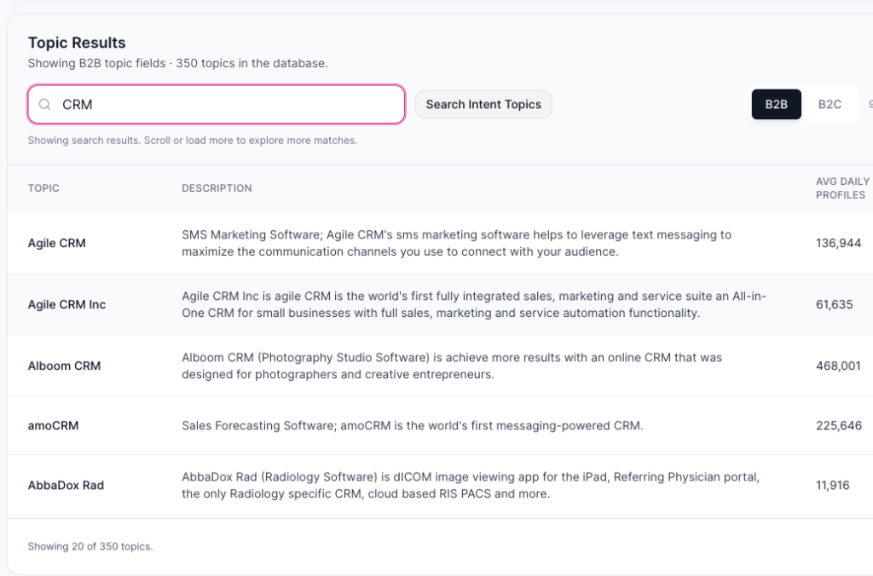Switch to the B2B topic filter
The image size is (873, 576).
point(776,104)
